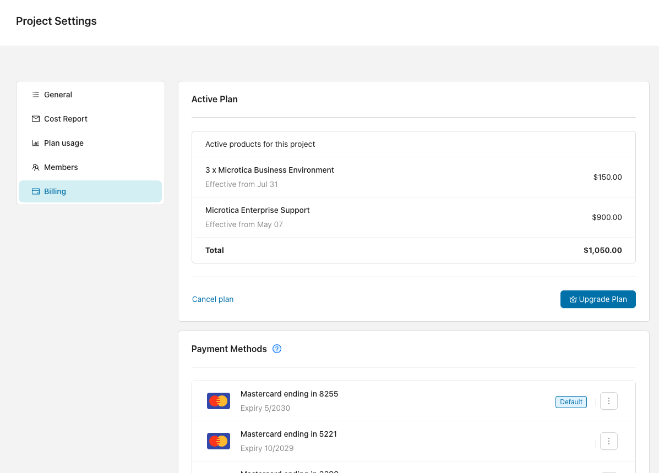Open options menu for Mastercard 8255
The width and height of the screenshot is (659, 473).
pos(608,402)
